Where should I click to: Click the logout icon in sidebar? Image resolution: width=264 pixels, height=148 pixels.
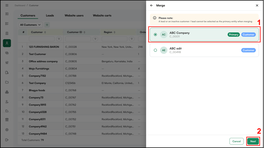pos(7,140)
